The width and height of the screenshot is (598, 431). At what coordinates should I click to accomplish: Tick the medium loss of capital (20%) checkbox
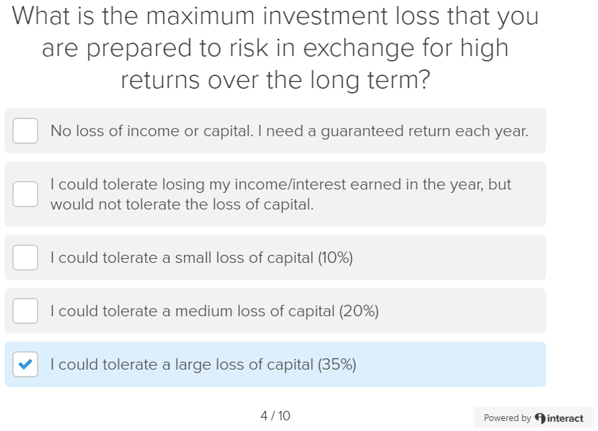[x=26, y=311]
